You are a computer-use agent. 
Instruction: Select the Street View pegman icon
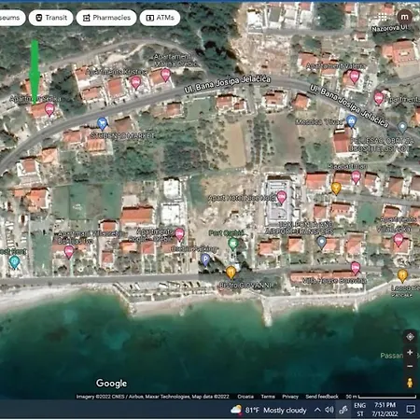pos(410,383)
